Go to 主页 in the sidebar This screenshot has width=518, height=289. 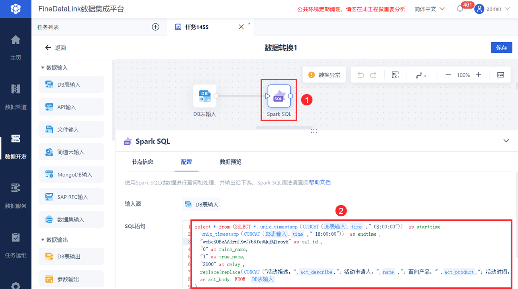coord(16,48)
